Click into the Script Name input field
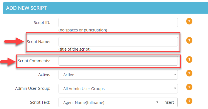208x109 pixels. 118,42
